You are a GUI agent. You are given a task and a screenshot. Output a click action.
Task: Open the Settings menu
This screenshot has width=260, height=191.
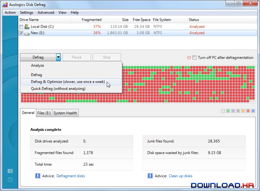click(27, 13)
